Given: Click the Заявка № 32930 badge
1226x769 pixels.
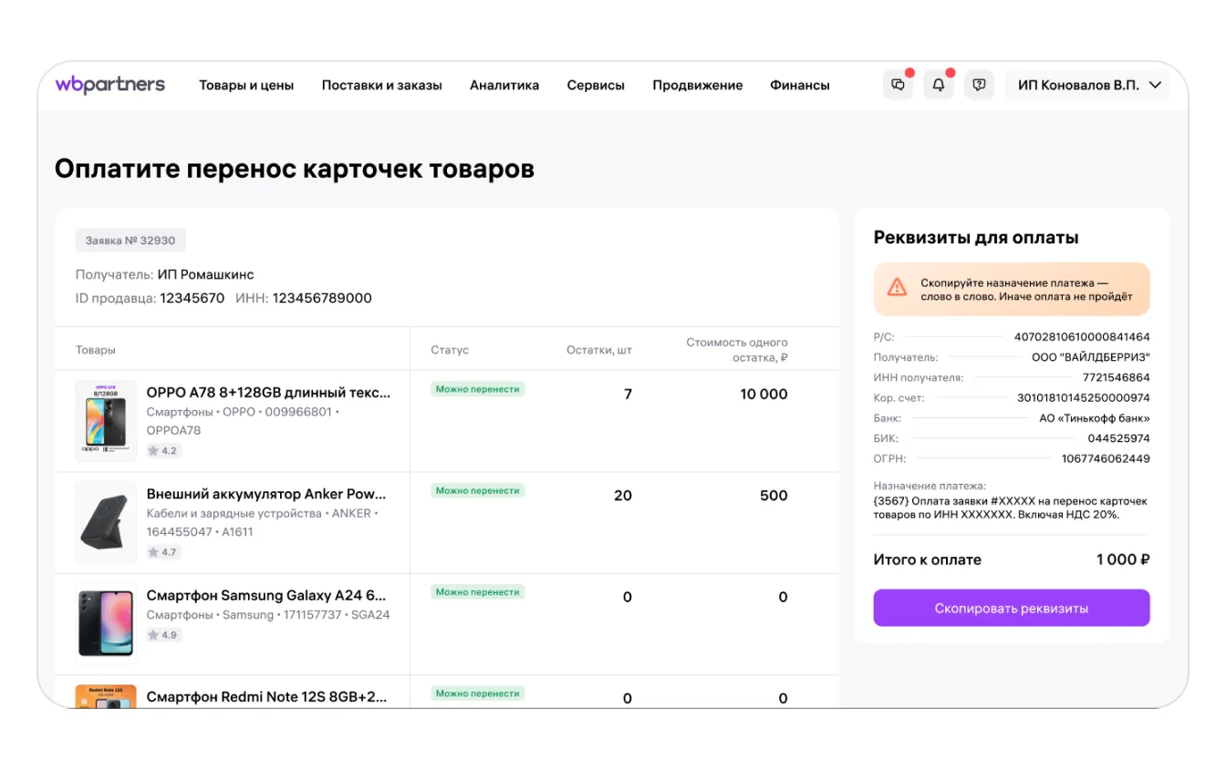Looking at the screenshot, I should 130,241.
